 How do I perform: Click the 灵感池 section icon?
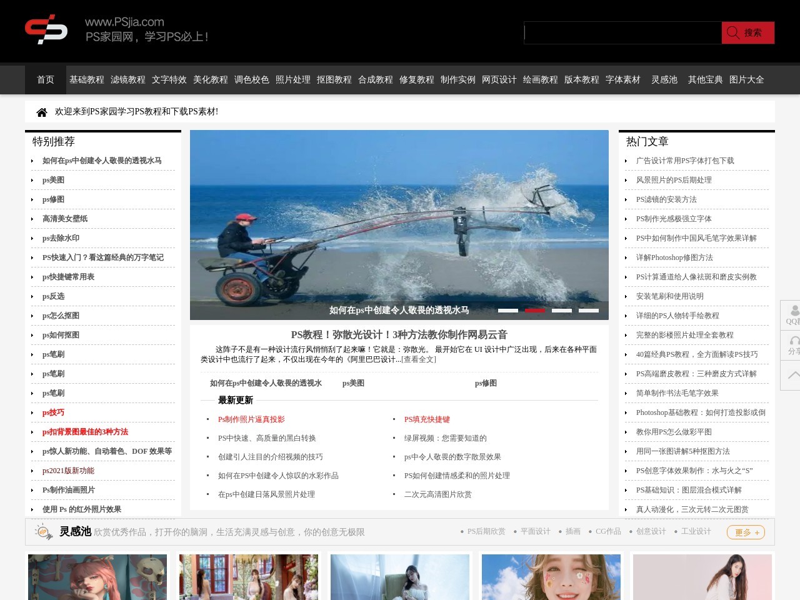44,532
